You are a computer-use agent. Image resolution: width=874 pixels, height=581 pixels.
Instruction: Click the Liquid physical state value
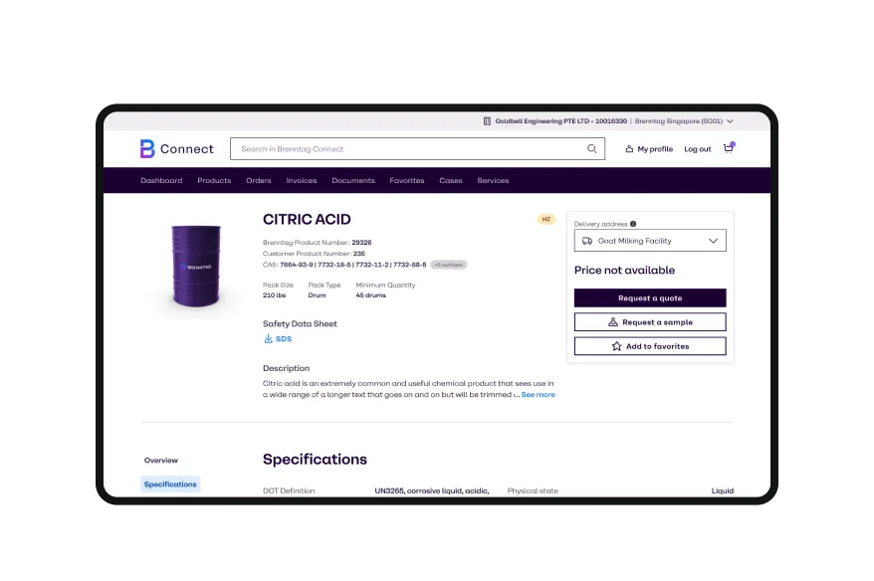723,490
